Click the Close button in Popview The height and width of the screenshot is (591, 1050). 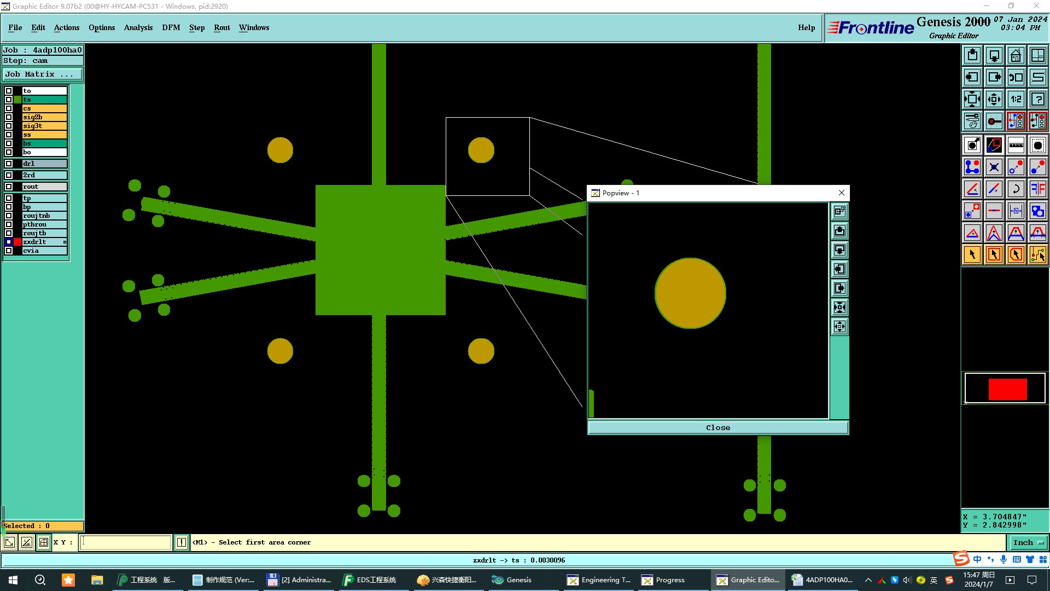717,427
